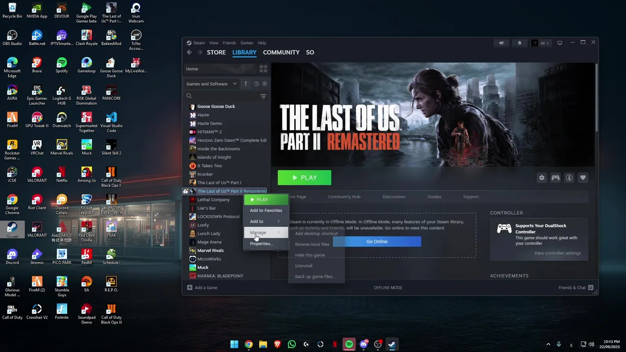The image size is (626, 352).
Task: Go back with Steam's back arrow
Action: 189,52
